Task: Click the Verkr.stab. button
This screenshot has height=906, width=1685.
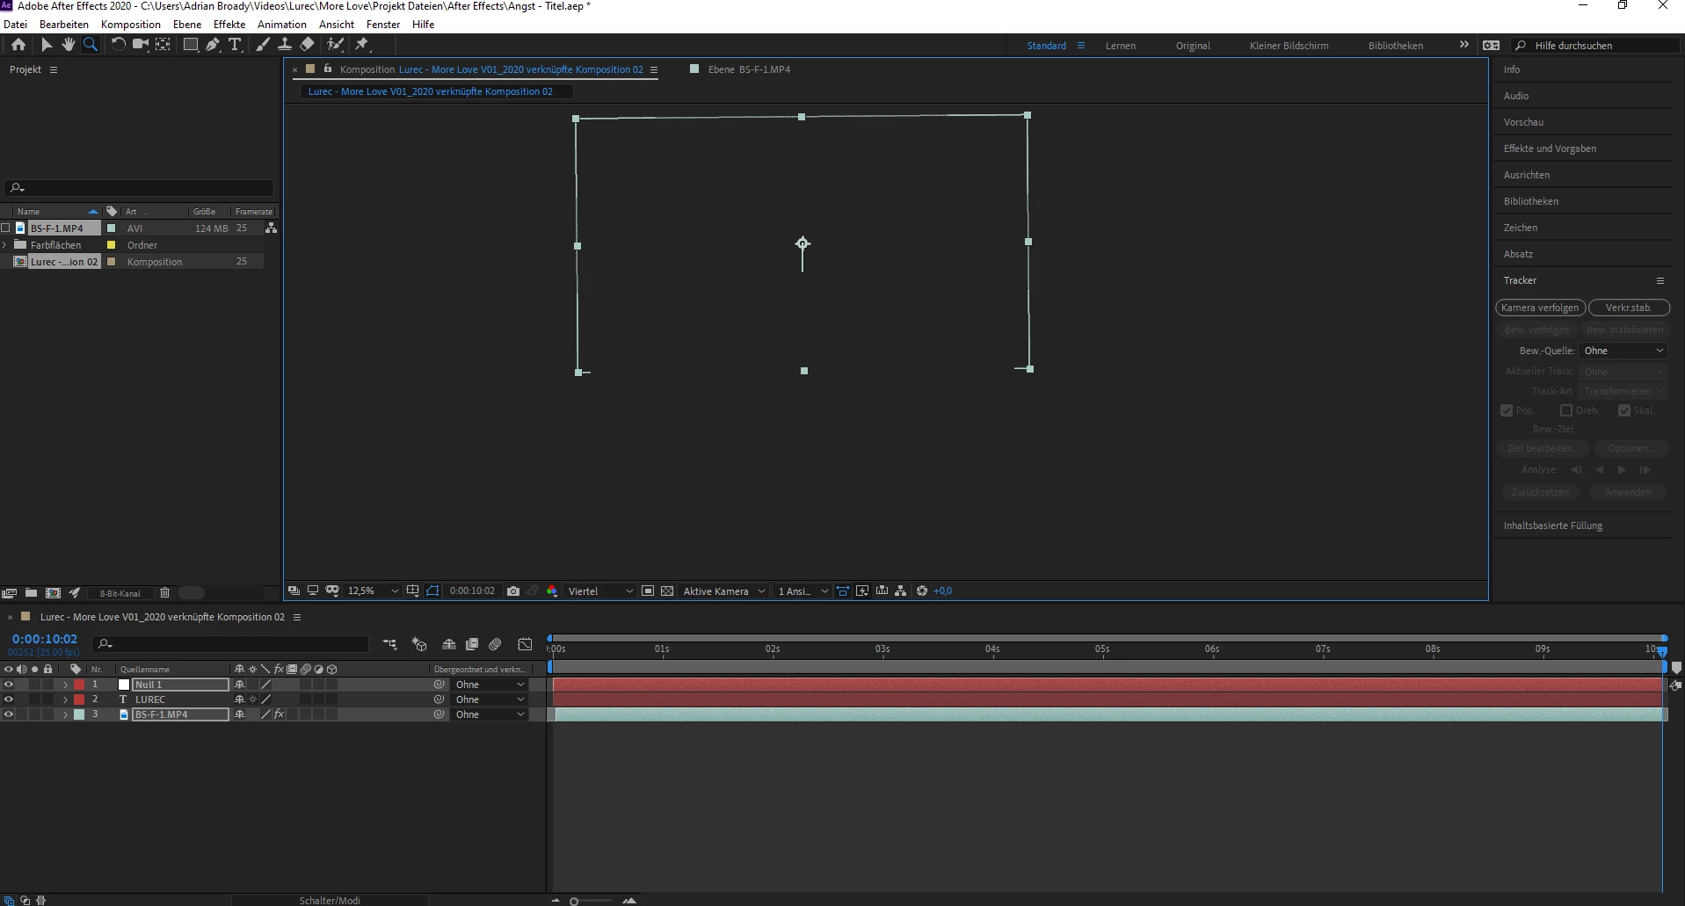Action: pyautogui.click(x=1629, y=308)
